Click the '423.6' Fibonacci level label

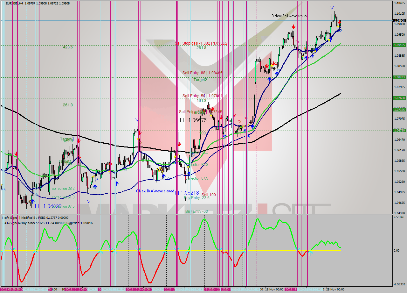point(68,47)
